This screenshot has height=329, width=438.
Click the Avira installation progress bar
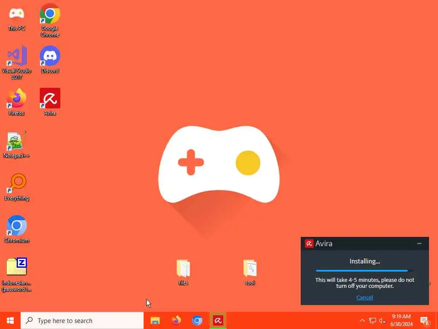[364, 271]
